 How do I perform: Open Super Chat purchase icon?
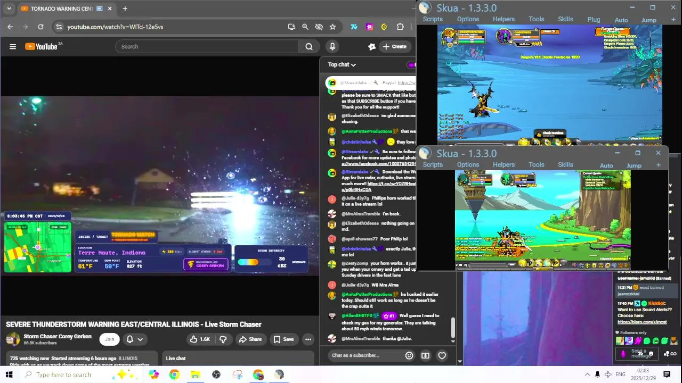(x=425, y=355)
